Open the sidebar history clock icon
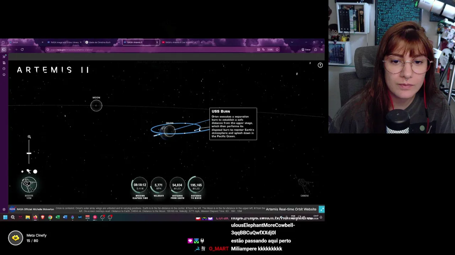This screenshot has width=455, height=255. pos(4,68)
